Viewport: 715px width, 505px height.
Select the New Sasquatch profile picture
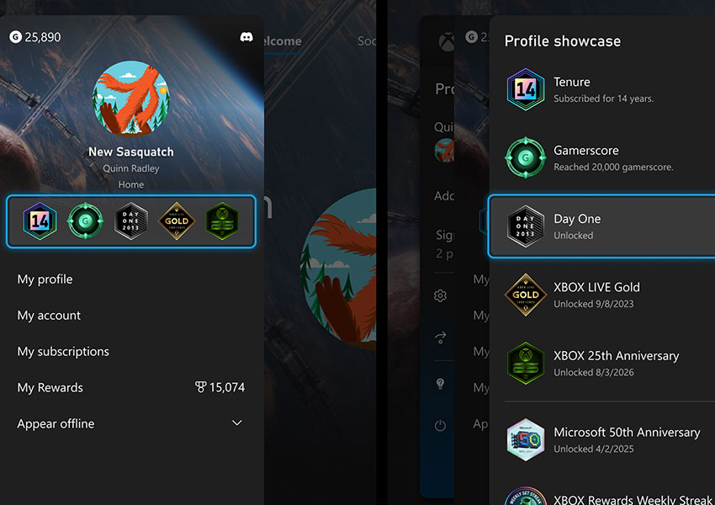point(131,99)
